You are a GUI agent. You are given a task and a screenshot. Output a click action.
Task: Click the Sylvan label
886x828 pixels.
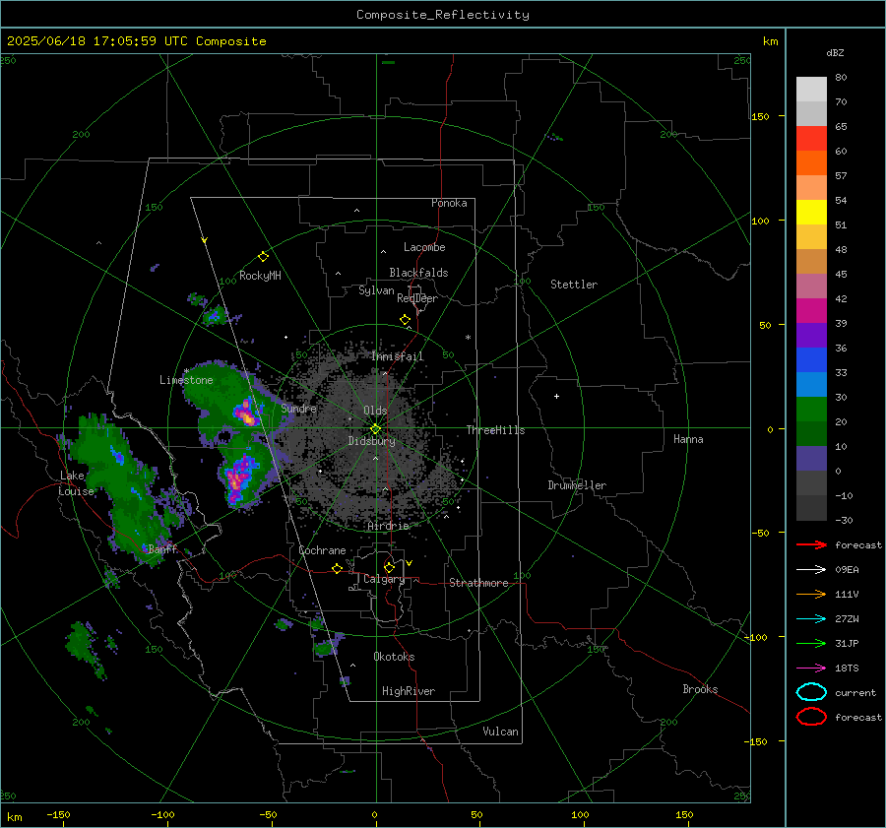click(376, 290)
